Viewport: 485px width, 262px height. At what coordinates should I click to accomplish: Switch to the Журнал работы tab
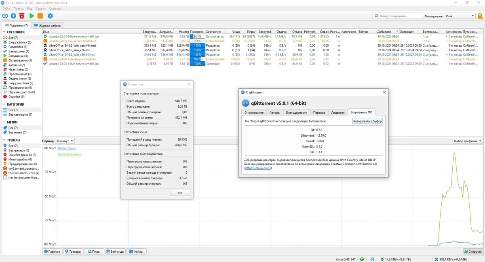pos(48,25)
